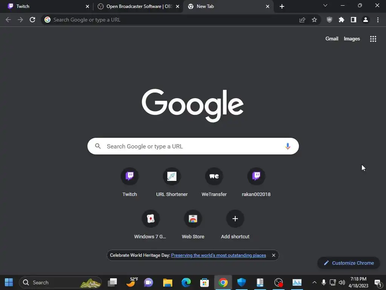Dismiss the World Heritage Day banner
Viewport: 386px width, 290px height.
coord(274,255)
